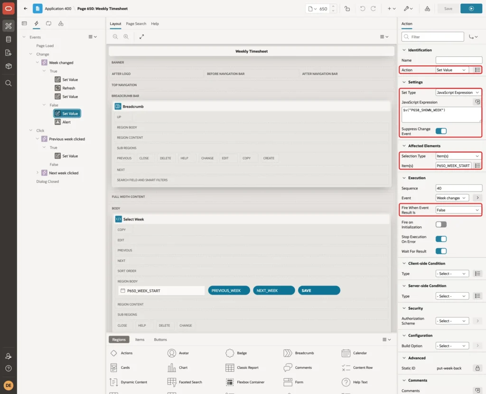
Task: Click the property Filter search field
Action: [433, 37]
